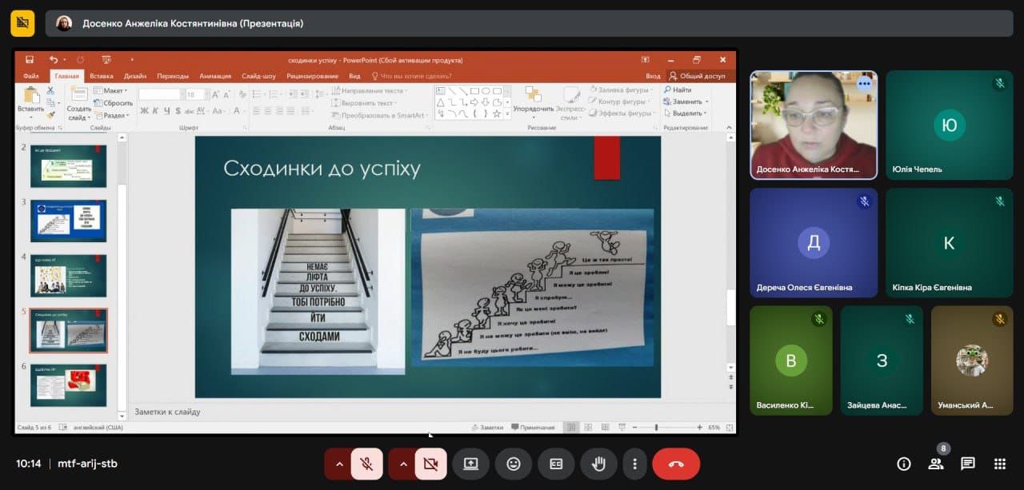Open meeting details info icon
Viewport: 1024px width, 490px height.
[x=904, y=464]
